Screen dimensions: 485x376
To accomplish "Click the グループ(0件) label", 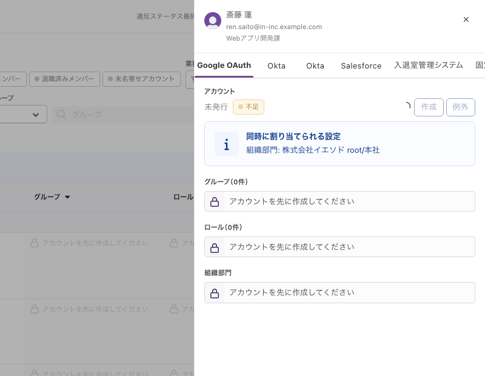I will tap(226, 182).
